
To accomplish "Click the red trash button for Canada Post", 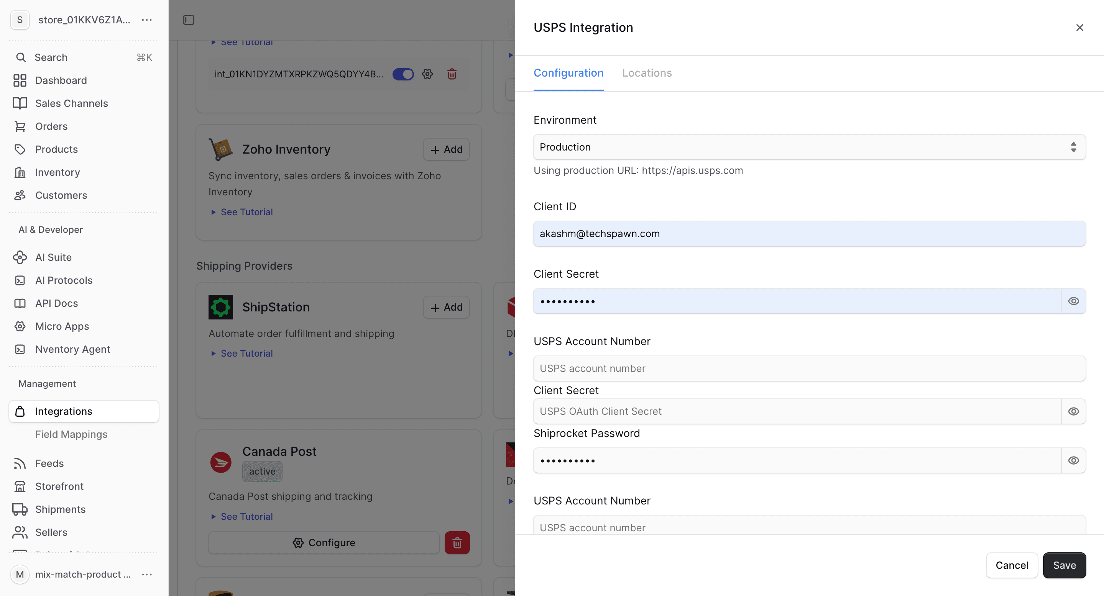I will [457, 543].
